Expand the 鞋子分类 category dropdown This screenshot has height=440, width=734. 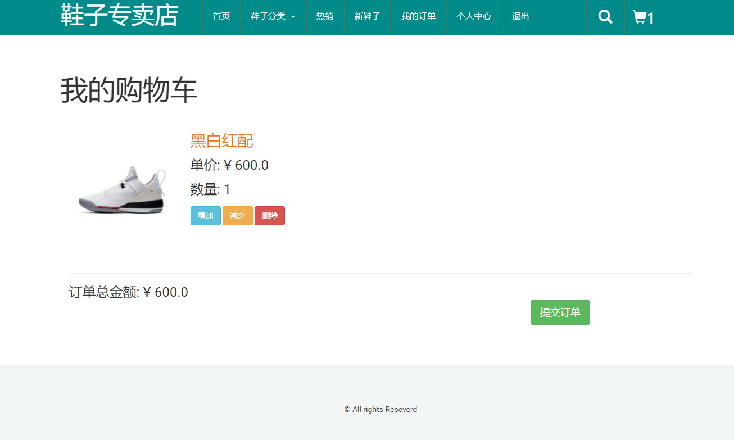[269, 16]
